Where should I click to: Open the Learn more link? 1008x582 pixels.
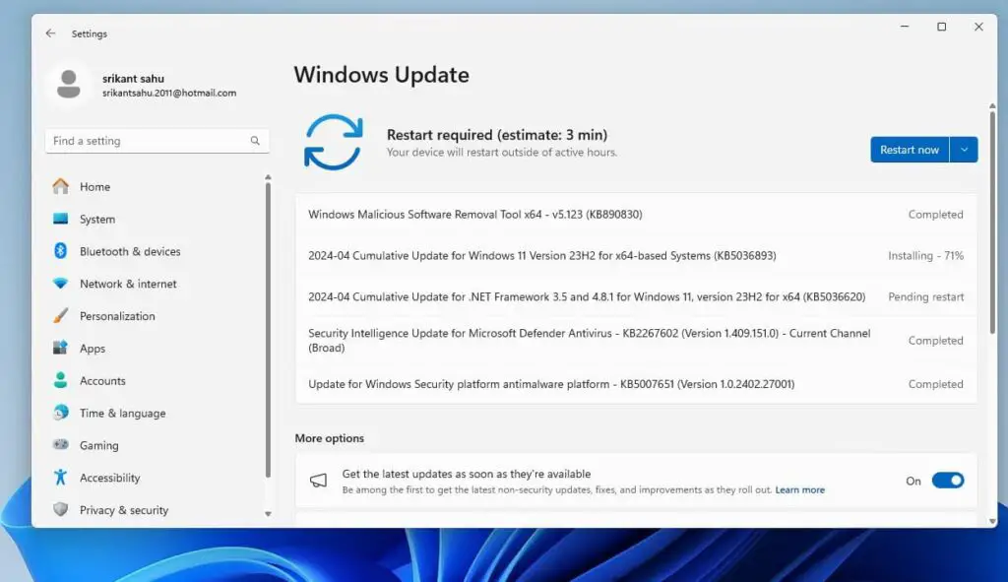point(799,488)
